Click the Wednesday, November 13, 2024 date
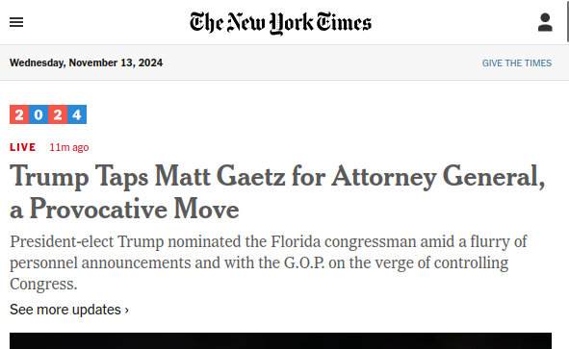The image size is (569, 349). click(x=86, y=62)
